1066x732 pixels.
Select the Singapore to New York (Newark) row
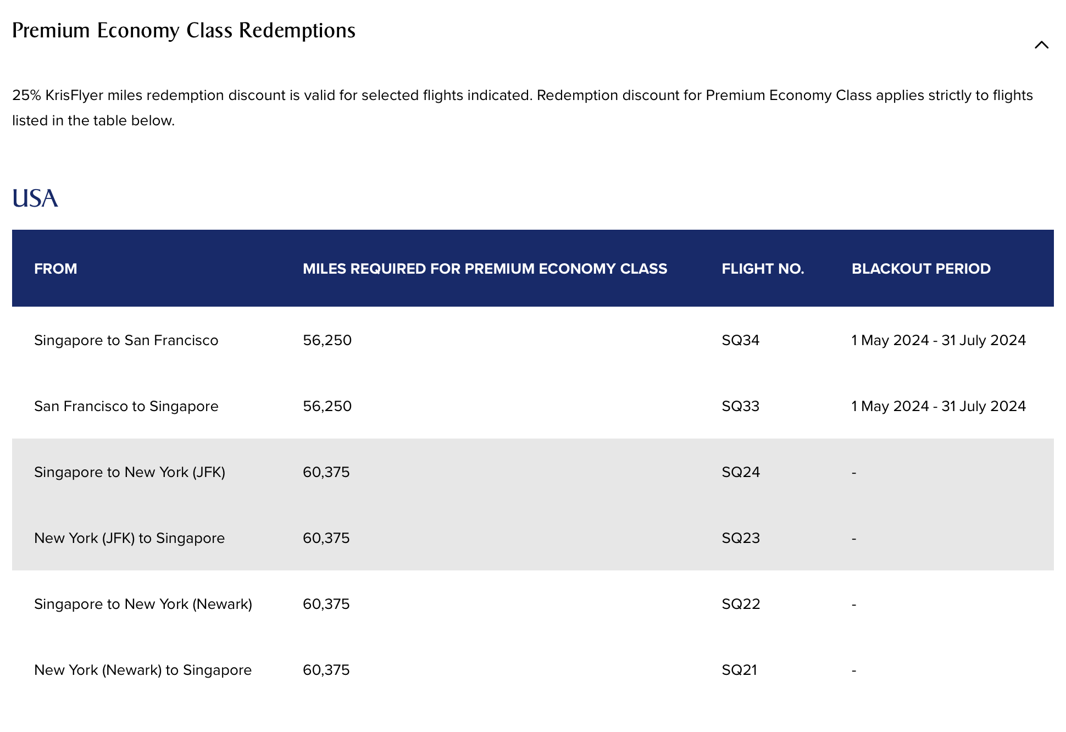(x=143, y=604)
